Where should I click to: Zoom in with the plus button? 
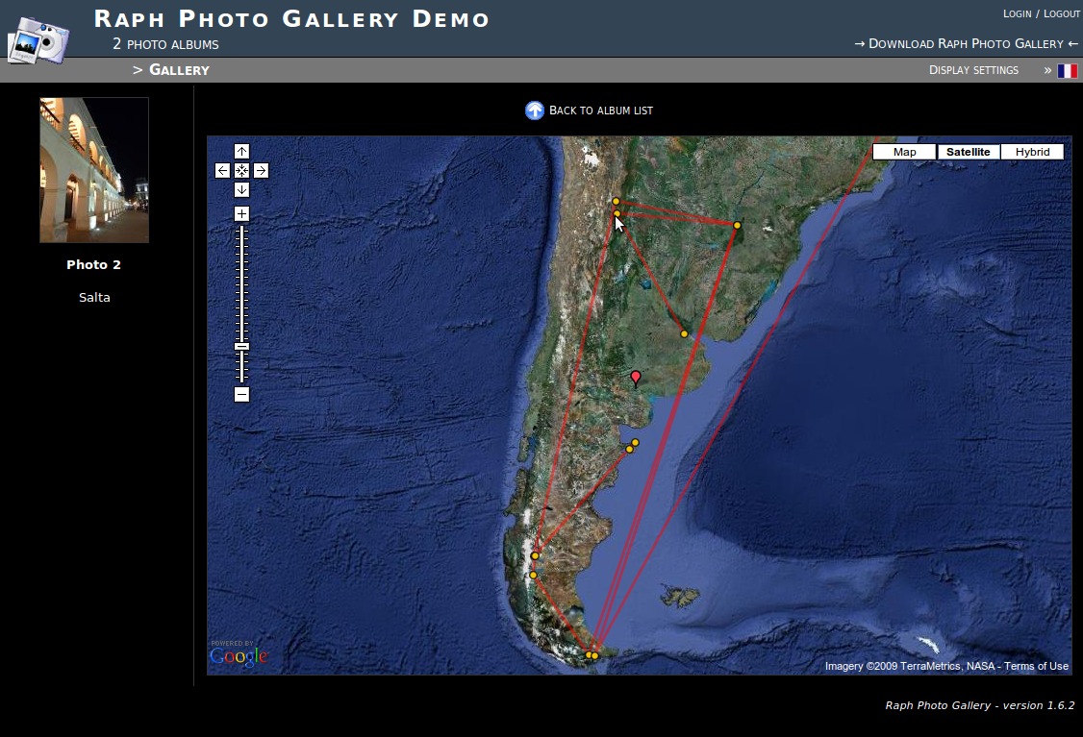(x=241, y=213)
